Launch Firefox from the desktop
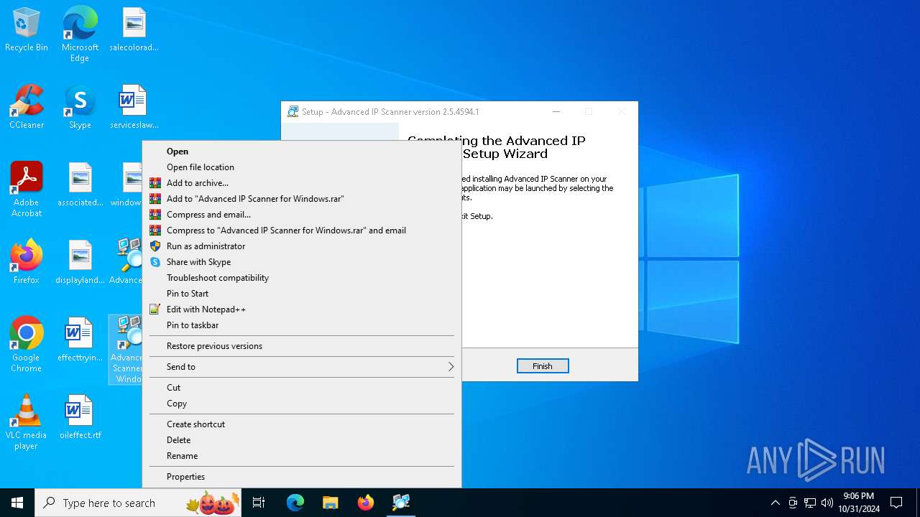Image resolution: width=920 pixels, height=517 pixels. (27, 263)
